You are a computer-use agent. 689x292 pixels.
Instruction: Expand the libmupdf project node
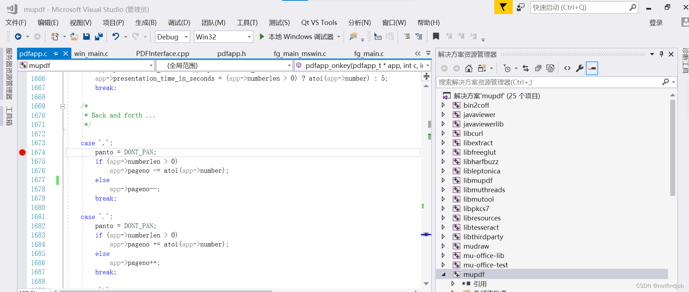443,180
